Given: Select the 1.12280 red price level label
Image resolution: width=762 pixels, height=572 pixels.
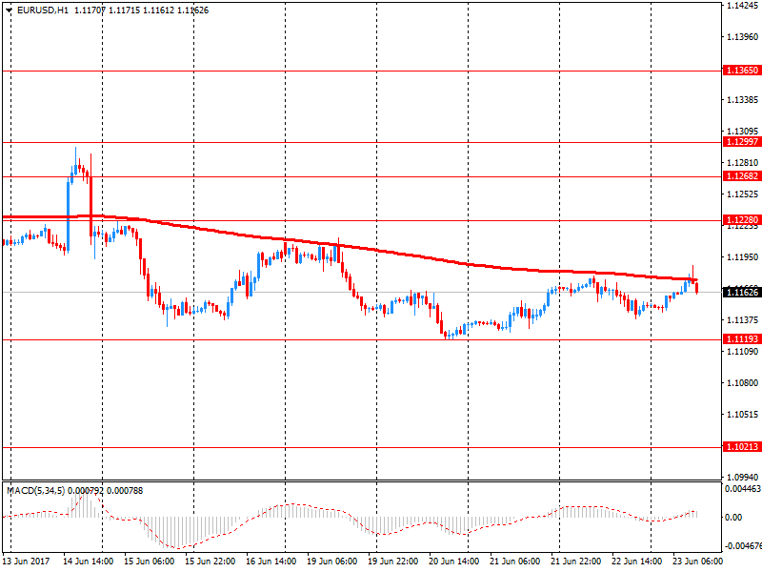Looking at the screenshot, I should 742,220.
